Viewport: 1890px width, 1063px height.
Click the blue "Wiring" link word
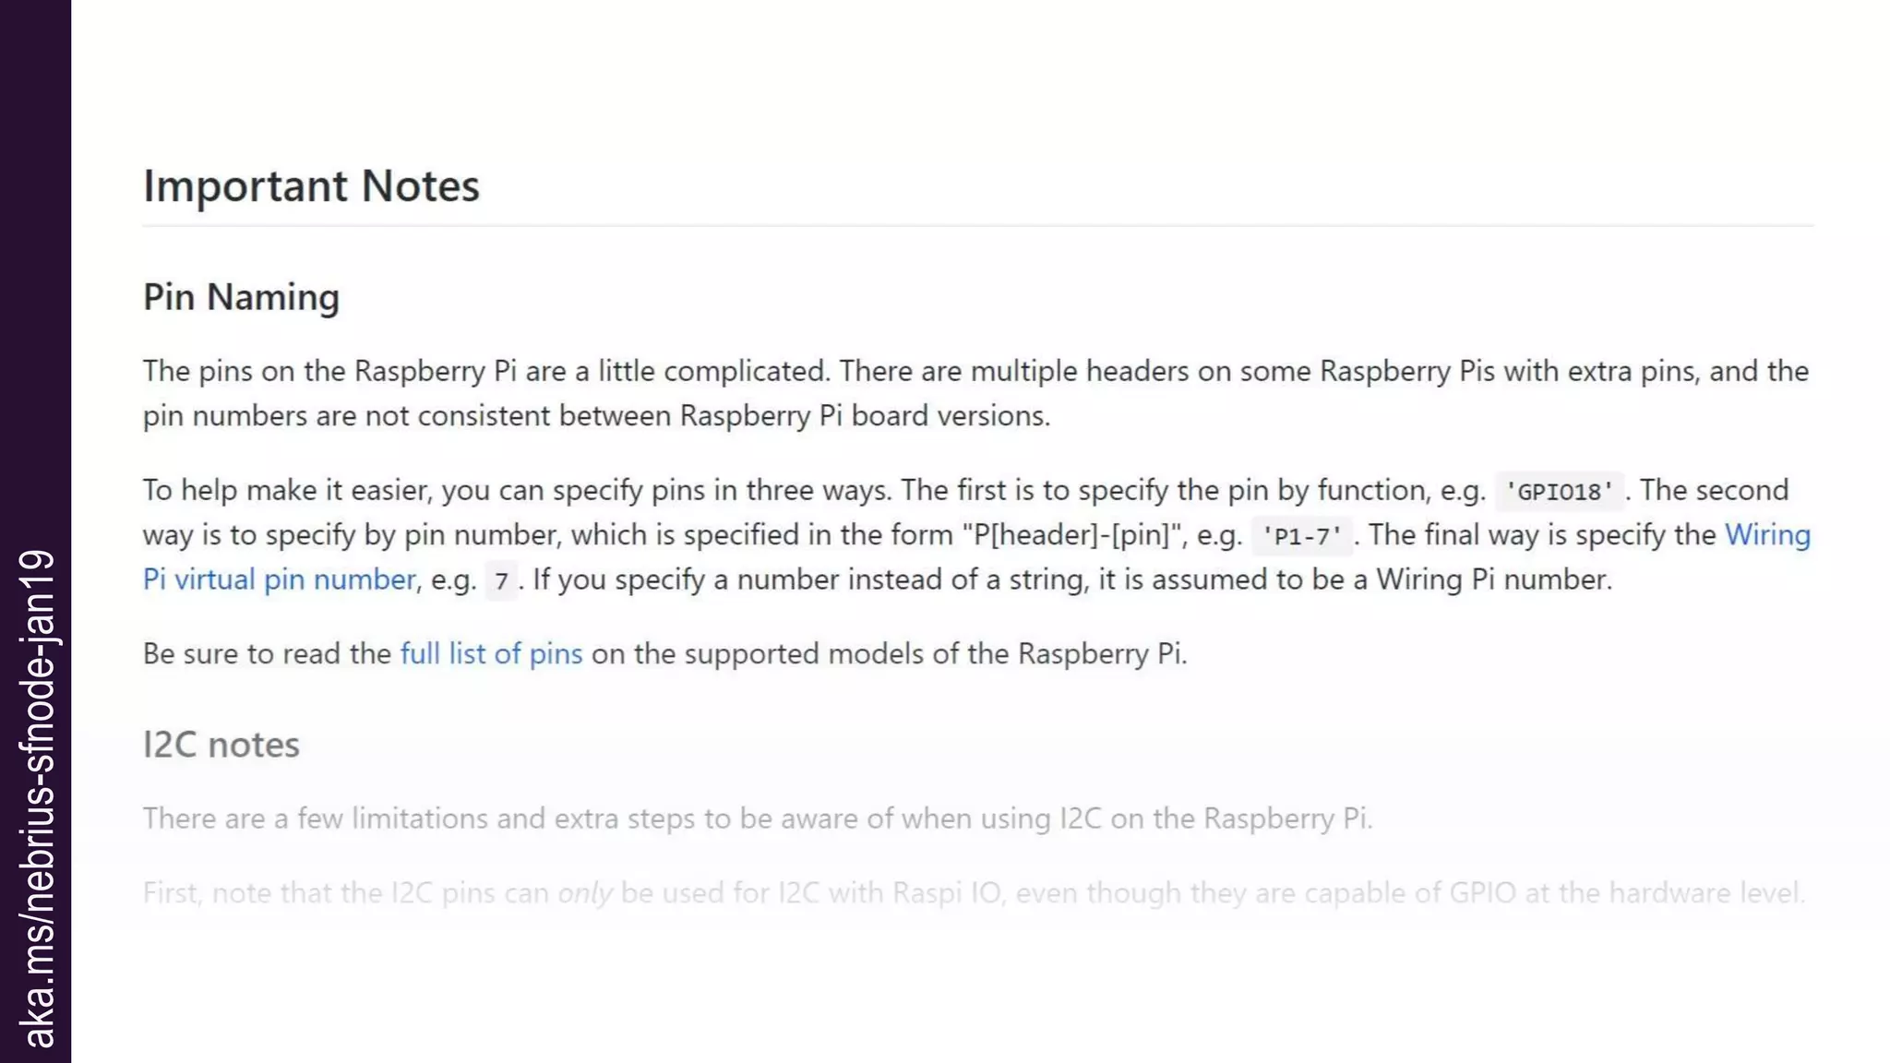point(1767,535)
